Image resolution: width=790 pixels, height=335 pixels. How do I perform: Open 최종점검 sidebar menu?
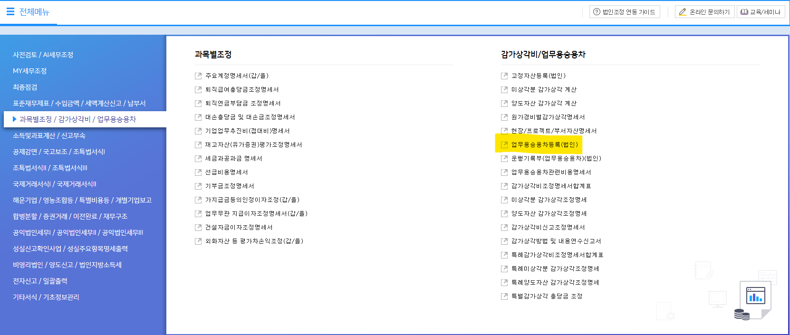click(25, 87)
